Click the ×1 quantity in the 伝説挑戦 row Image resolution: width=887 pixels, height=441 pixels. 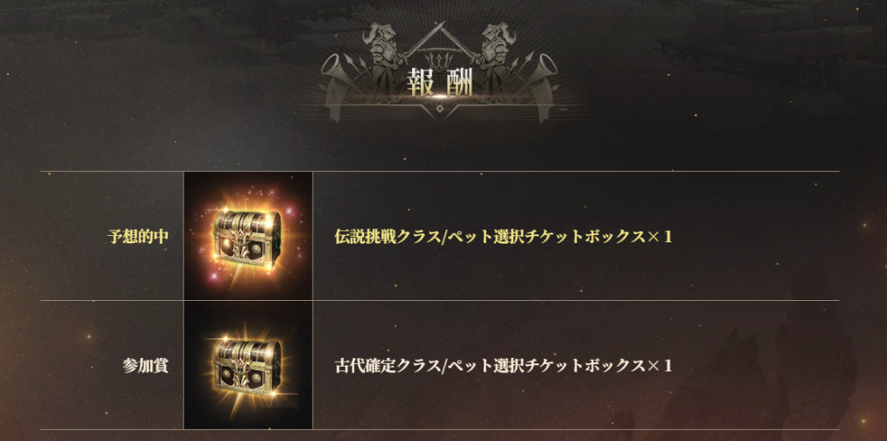(659, 237)
